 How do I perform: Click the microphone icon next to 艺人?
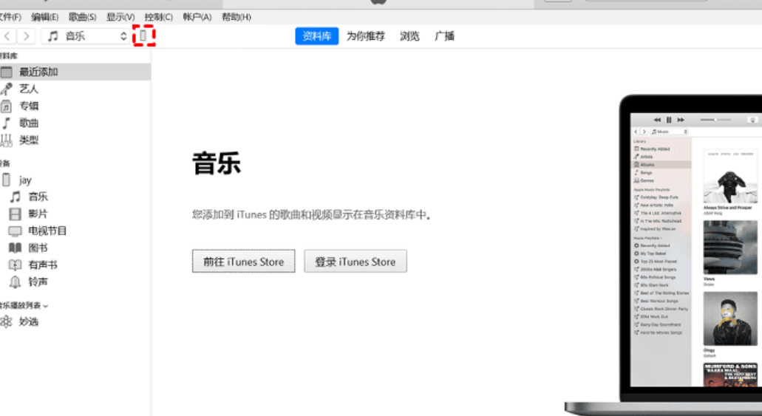pyautogui.click(x=7, y=89)
